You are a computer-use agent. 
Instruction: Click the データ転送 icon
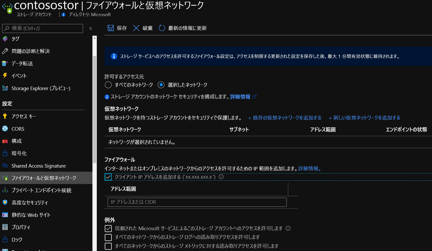coord(5,63)
